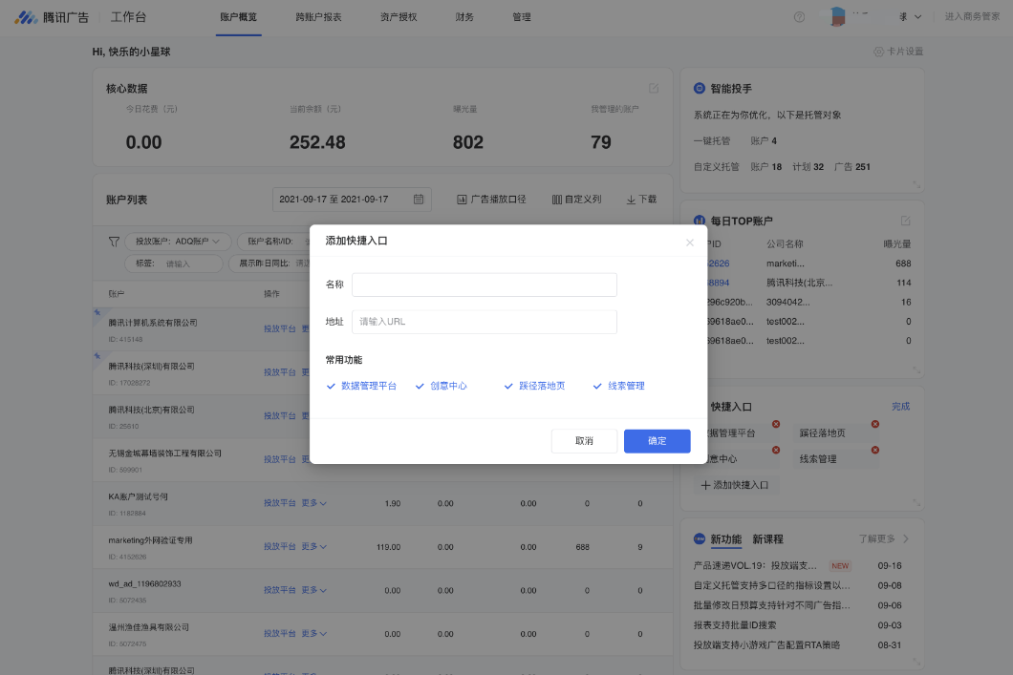Image resolution: width=1013 pixels, height=675 pixels.
Task: Click the 确定 button in the dialog
Action: 657,440
